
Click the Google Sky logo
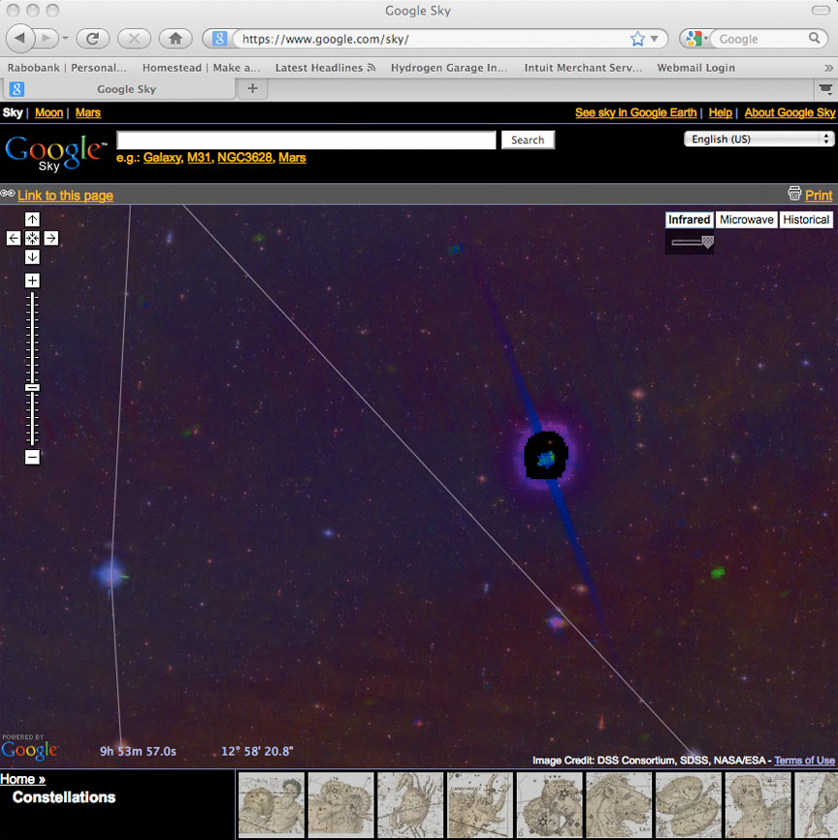pos(55,152)
